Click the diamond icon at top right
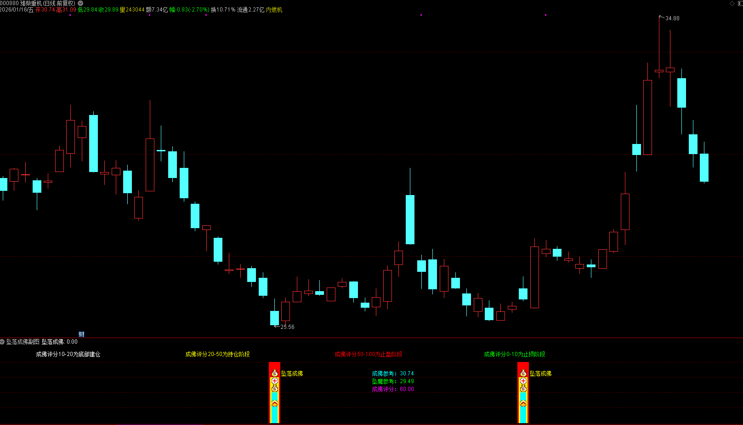This screenshot has height=425, width=743. coord(732,3)
